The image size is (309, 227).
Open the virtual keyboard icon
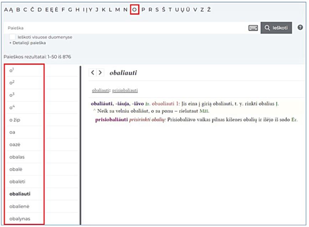pyautogui.click(x=253, y=28)
